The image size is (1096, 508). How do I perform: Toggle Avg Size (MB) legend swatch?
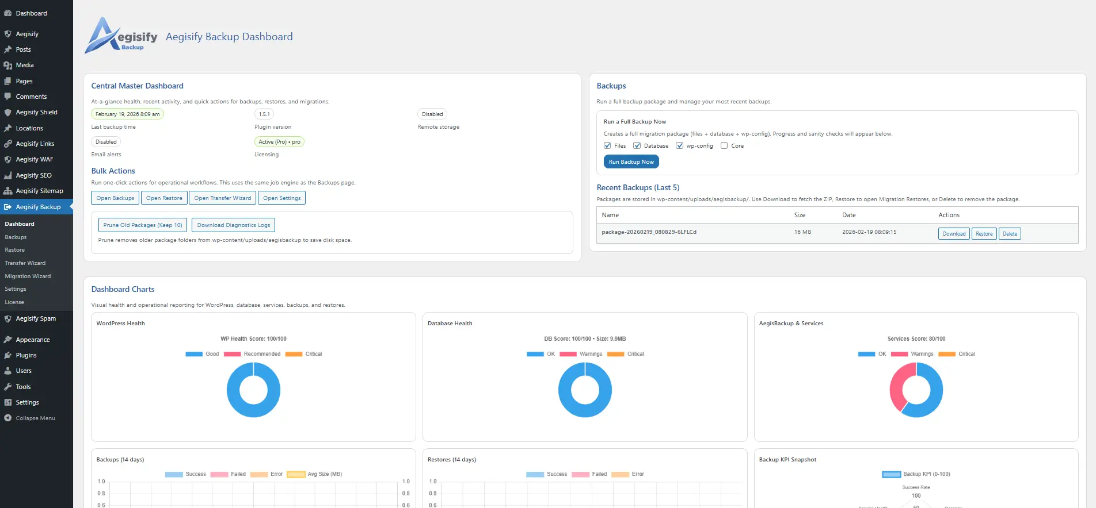point(296,474)
